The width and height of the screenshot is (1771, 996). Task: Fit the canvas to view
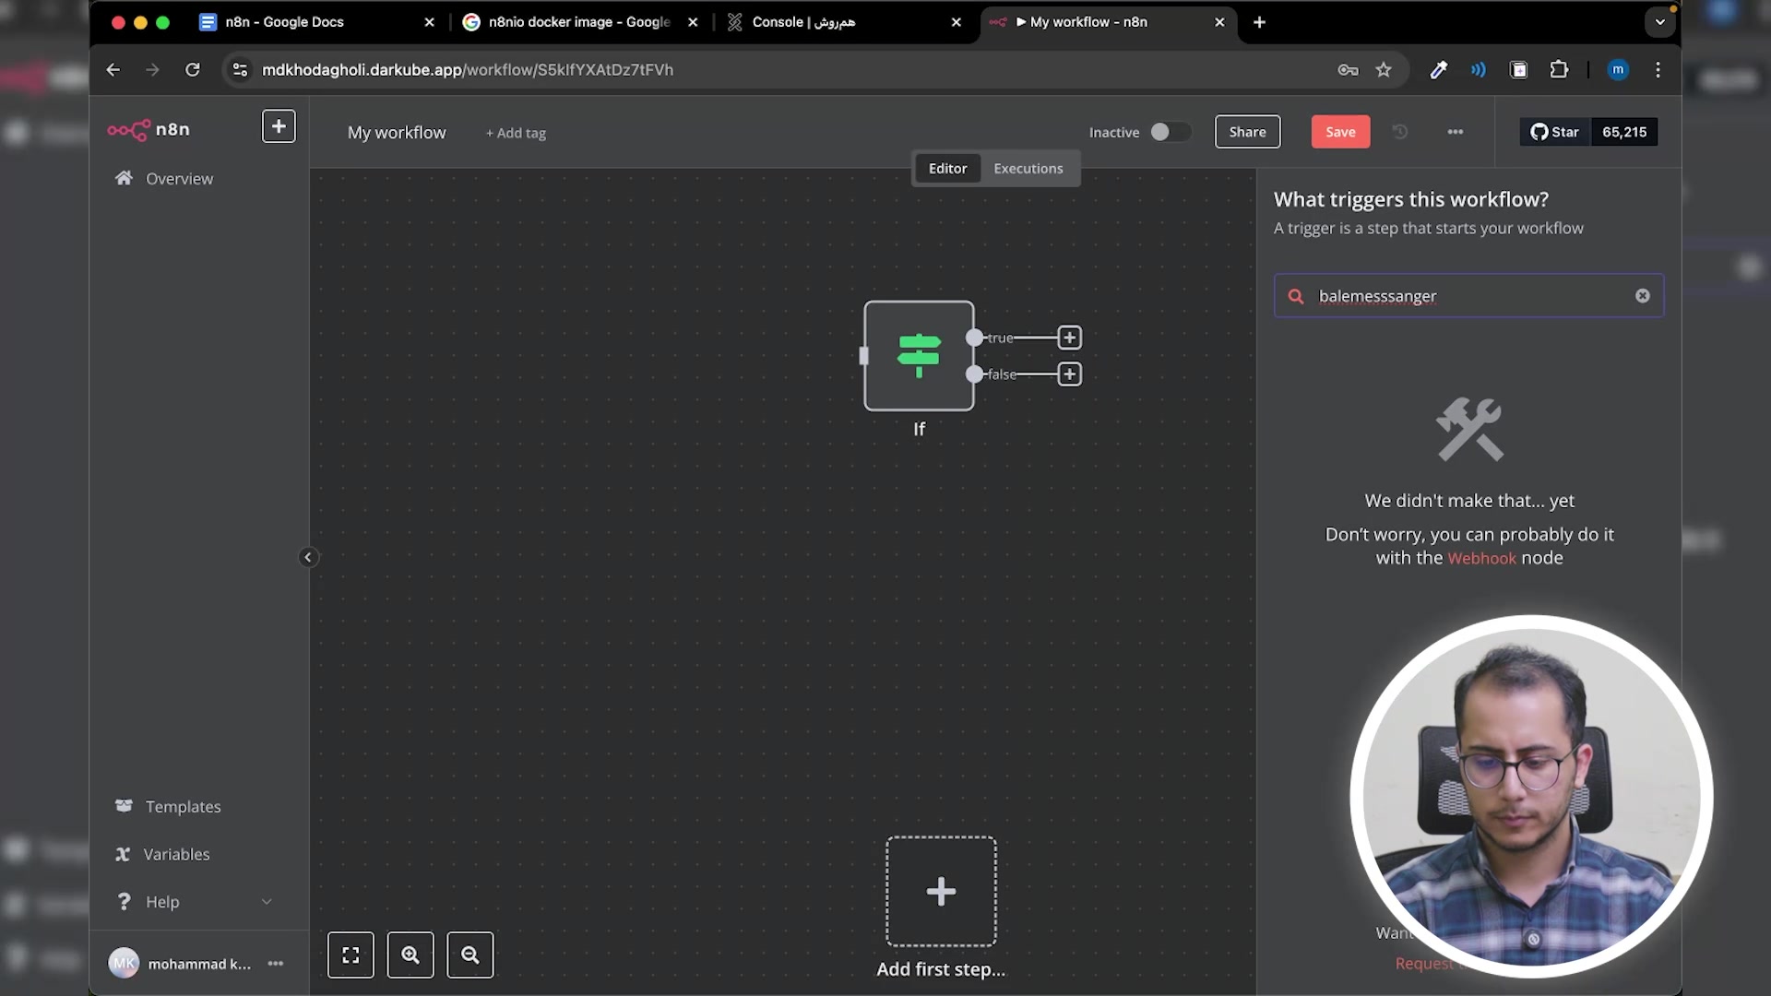351,954
